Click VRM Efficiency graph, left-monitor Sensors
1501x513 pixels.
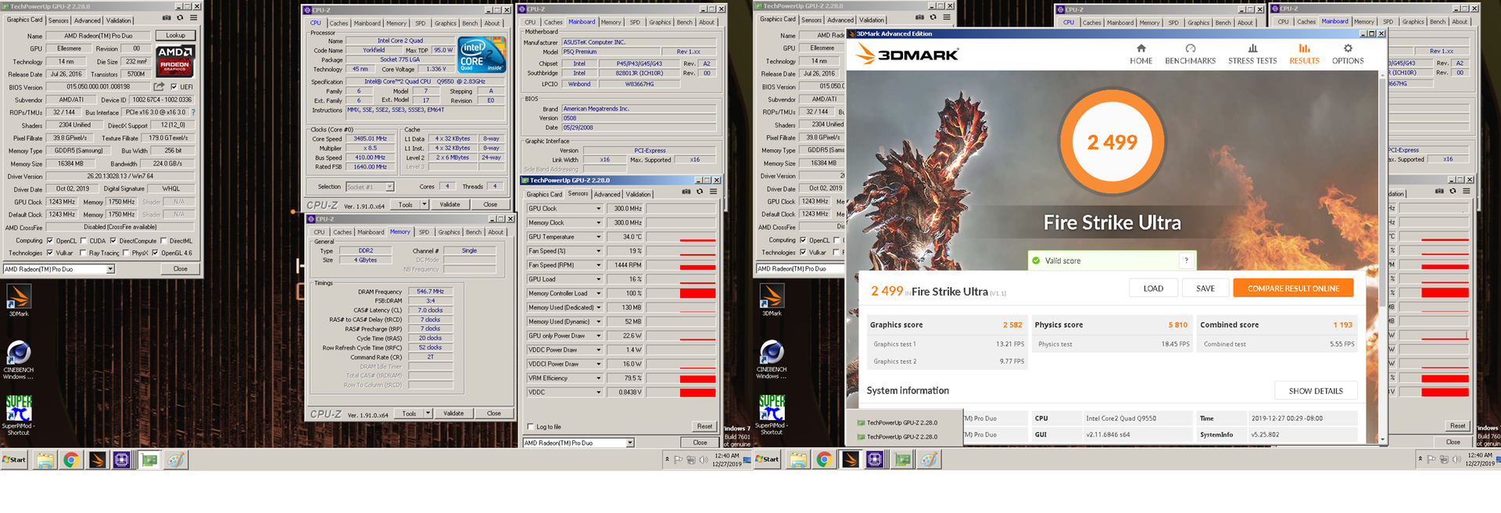681,378
